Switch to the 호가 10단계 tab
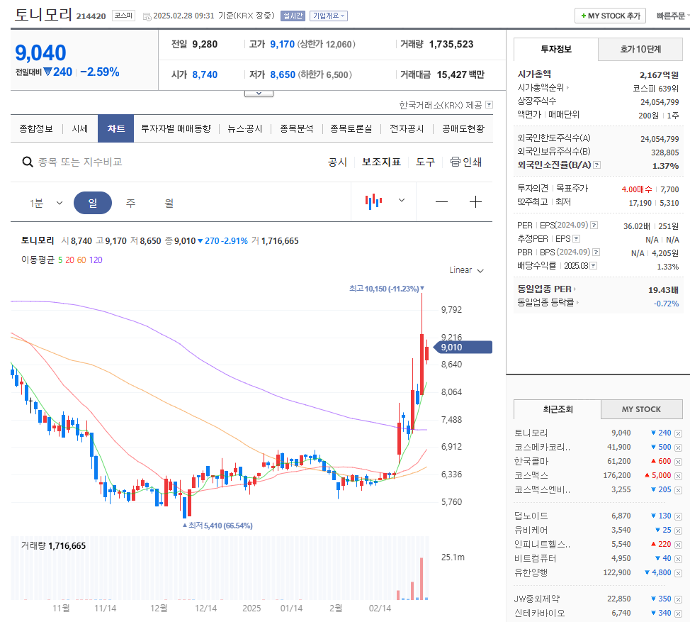Screen dimensions: 690x622 [642, 49]
